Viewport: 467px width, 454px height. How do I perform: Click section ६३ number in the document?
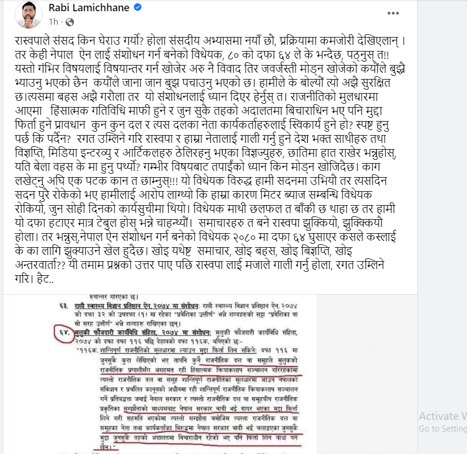(x=64, y=305)
